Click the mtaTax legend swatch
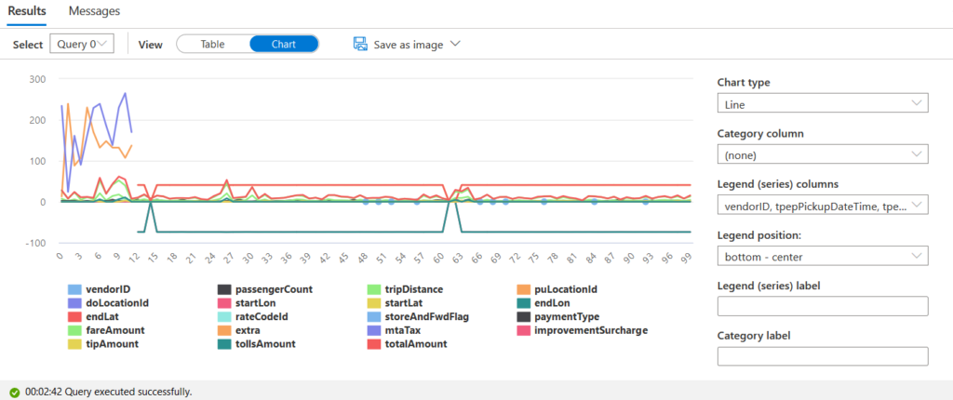Image resolution: width=953 pixels, height=400 pixels. (x=374, y=330)
